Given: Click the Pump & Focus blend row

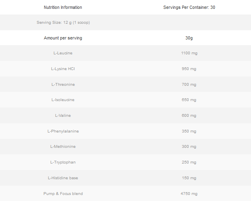Looking at the screenshot, I should [x=63, y=194].
